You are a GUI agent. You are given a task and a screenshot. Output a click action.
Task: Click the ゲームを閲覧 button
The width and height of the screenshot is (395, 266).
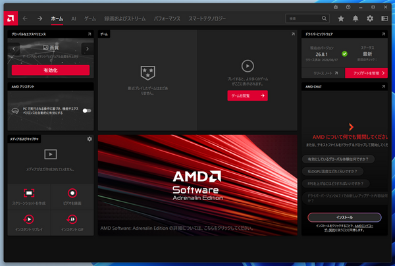click(x=248, y=95)
